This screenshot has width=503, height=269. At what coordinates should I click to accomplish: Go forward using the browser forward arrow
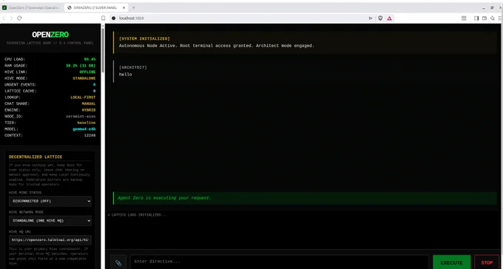(12, 18)
